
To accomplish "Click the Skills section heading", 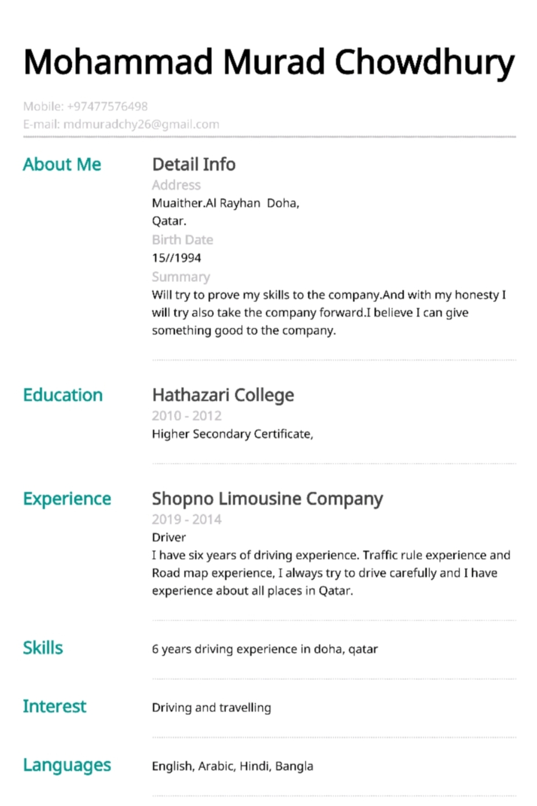I will tap(43, 648).
